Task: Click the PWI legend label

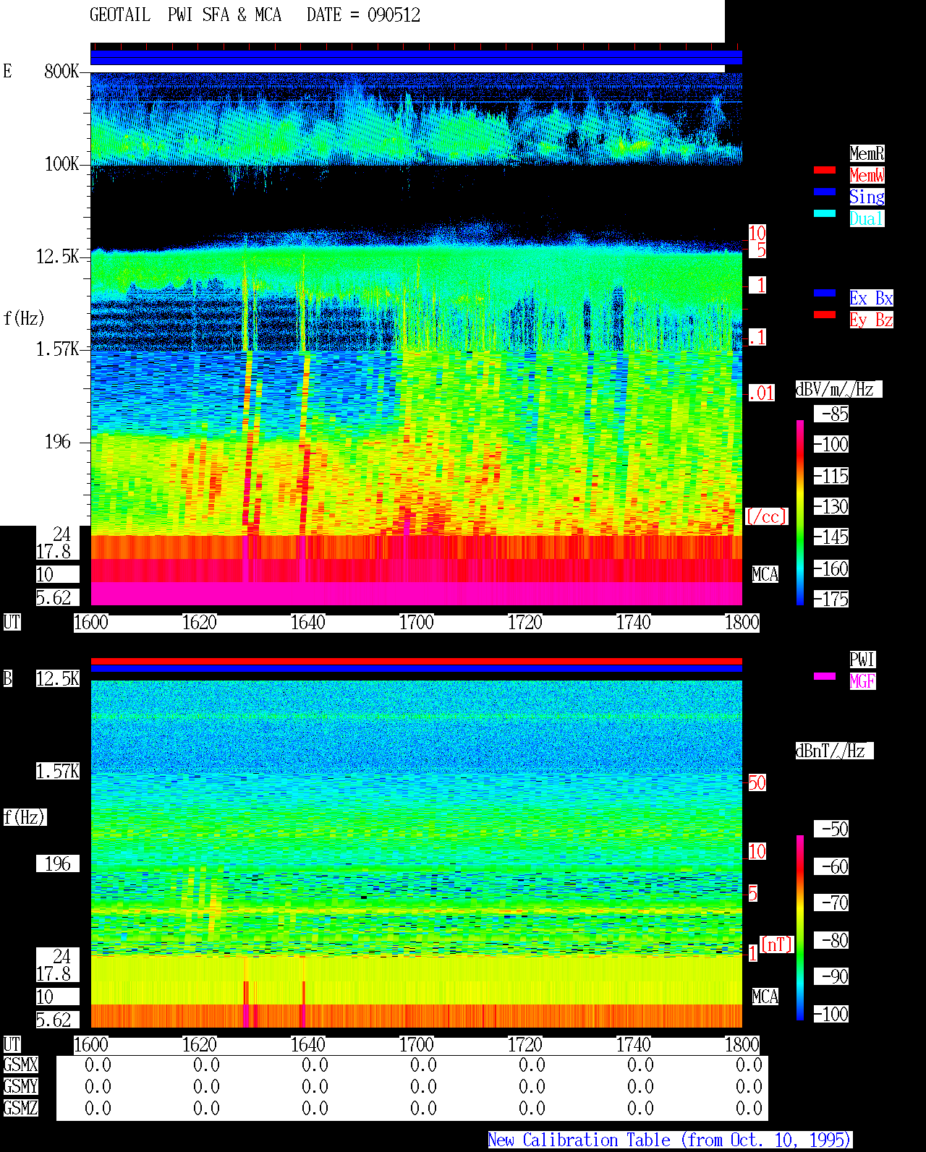Action: click(x=862, y=660)
